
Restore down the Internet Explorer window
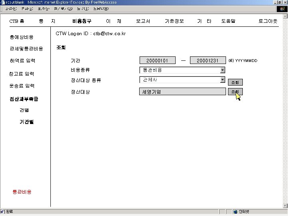(x=279, y=2)
